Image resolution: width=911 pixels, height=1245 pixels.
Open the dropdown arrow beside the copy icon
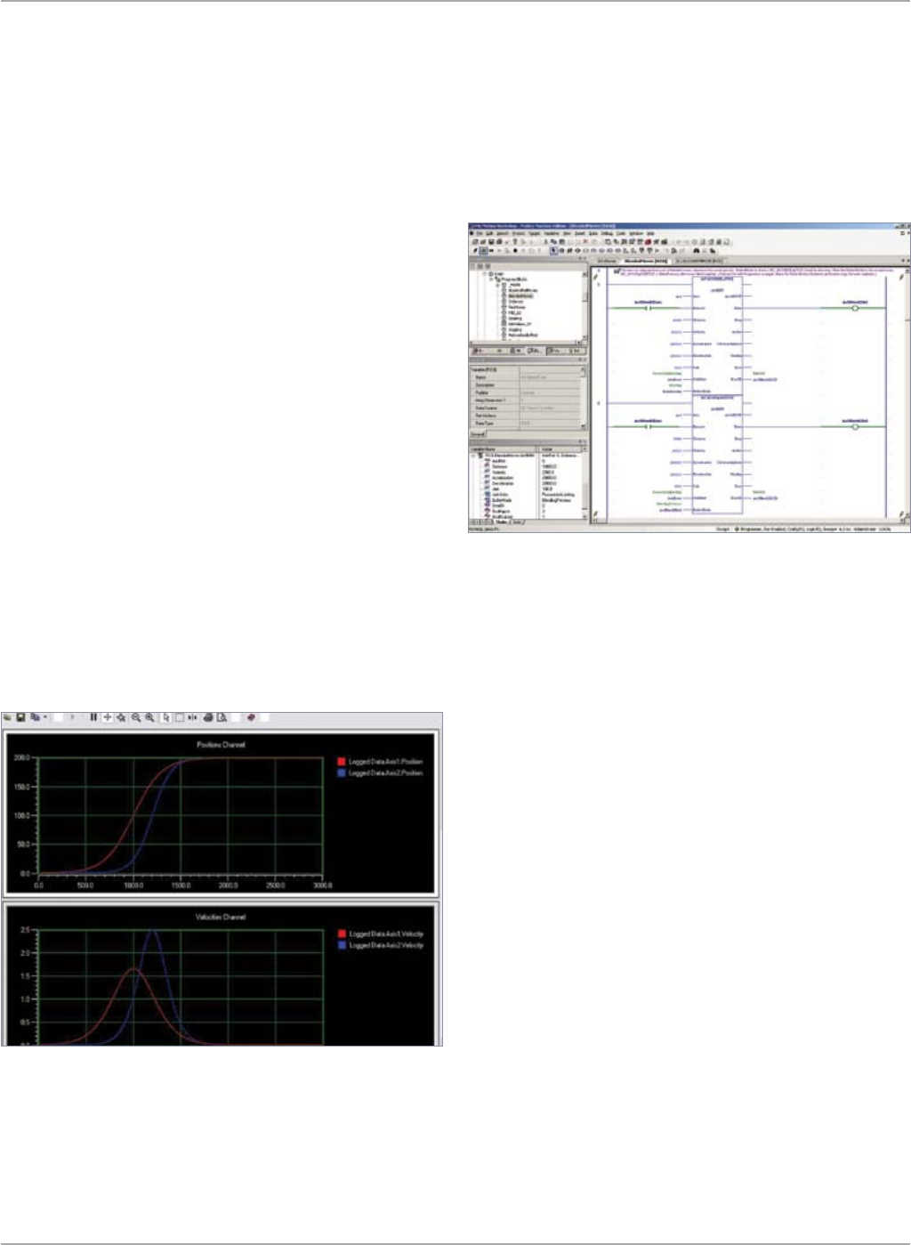tap(44, 717)
